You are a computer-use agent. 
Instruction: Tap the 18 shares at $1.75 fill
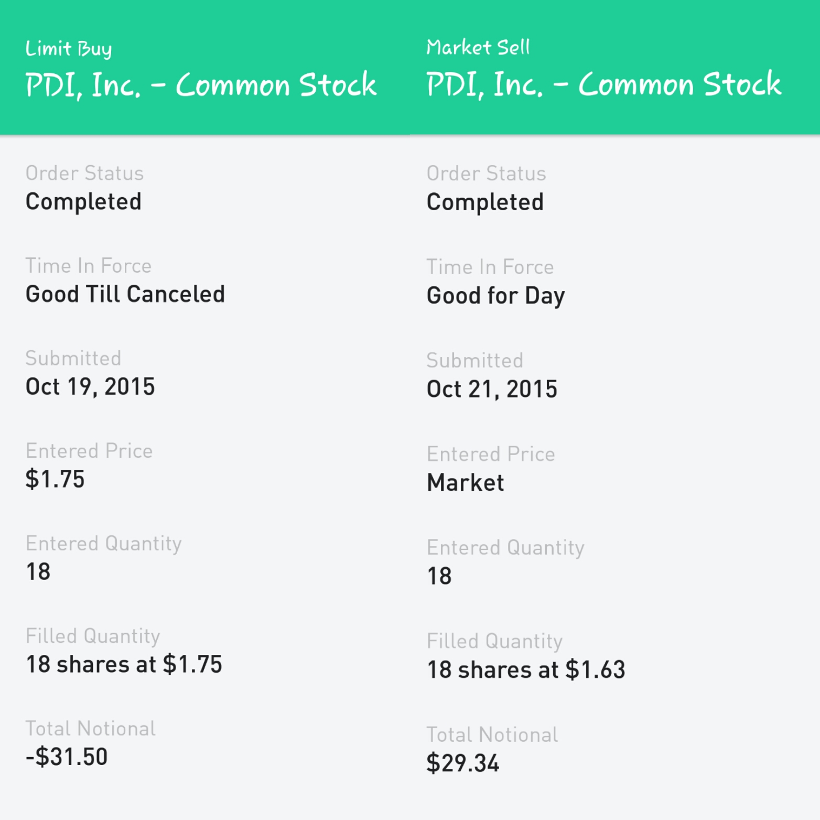click(124, 664)
